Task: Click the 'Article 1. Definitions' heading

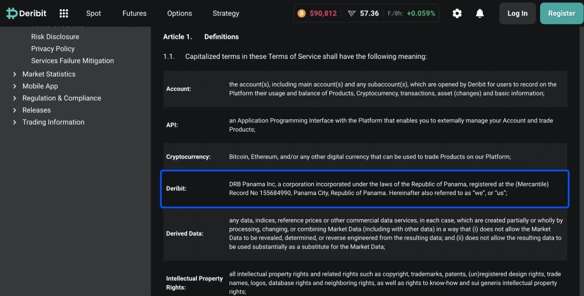Action: click(201, 37)
